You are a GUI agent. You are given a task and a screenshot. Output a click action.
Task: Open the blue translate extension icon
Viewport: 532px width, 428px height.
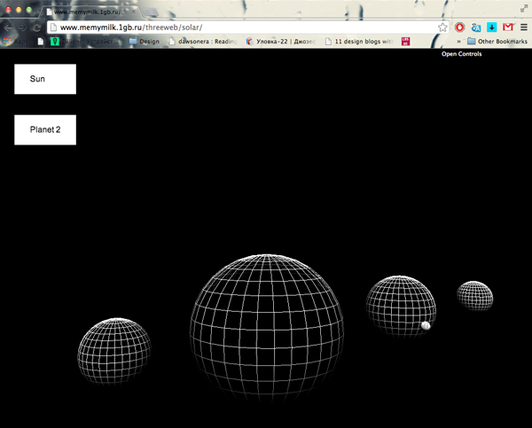click(476, 27)
